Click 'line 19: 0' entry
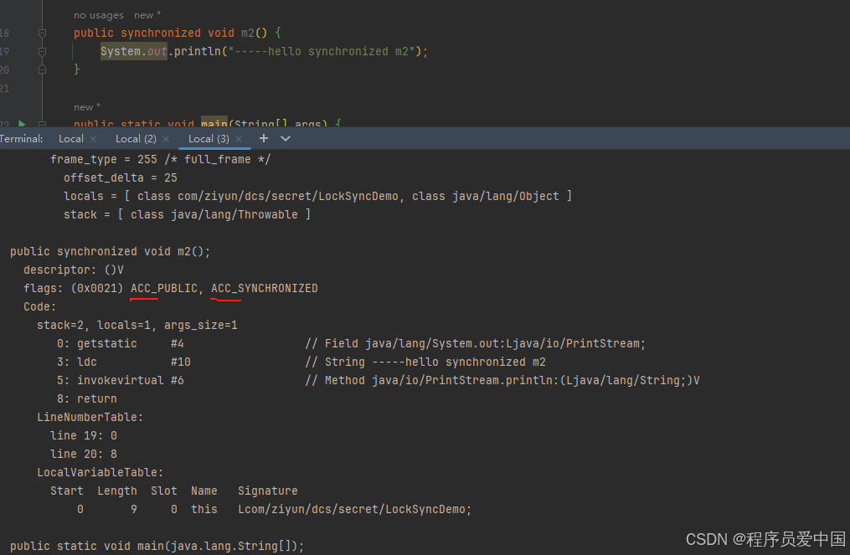Image resolution: width=850 pixels, height=555 pixels. [84, 436]
